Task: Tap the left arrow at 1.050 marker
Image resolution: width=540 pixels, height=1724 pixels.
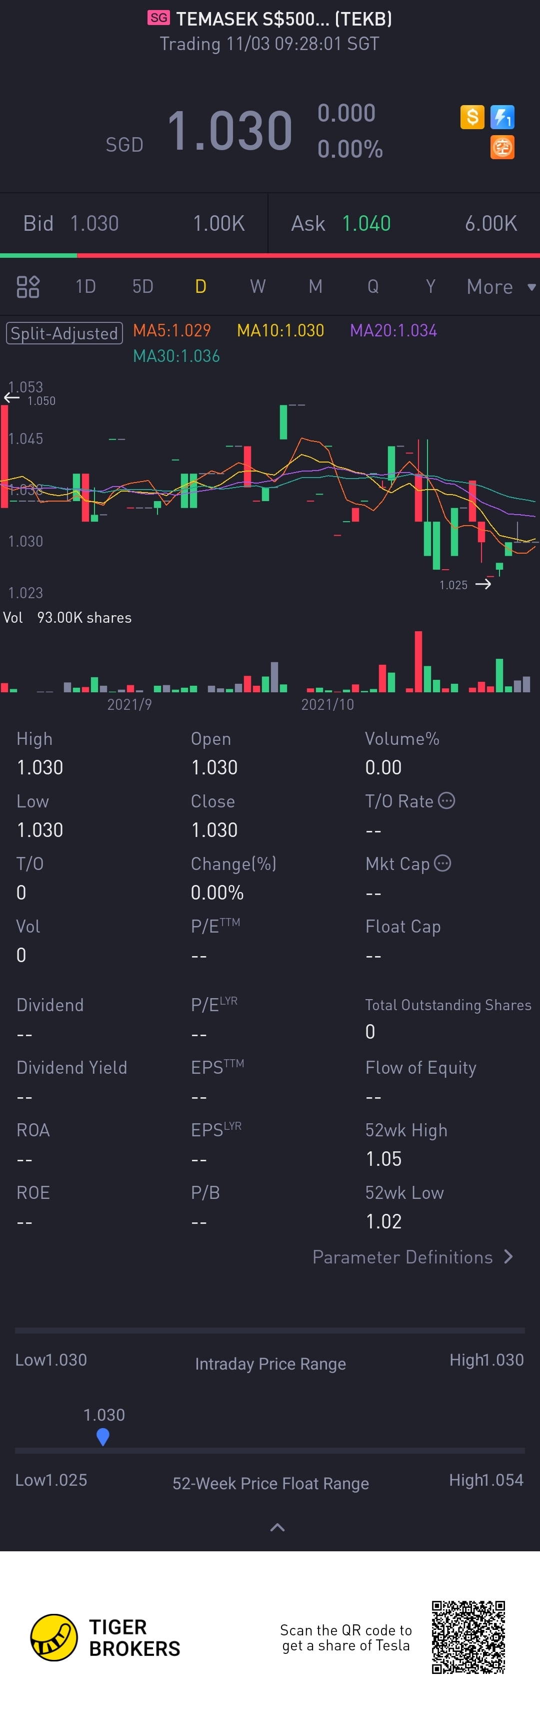Action: click(11, 398)
